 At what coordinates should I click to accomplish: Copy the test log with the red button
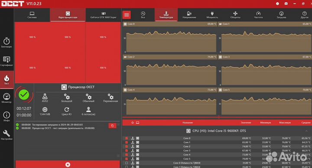coord(112,126)
